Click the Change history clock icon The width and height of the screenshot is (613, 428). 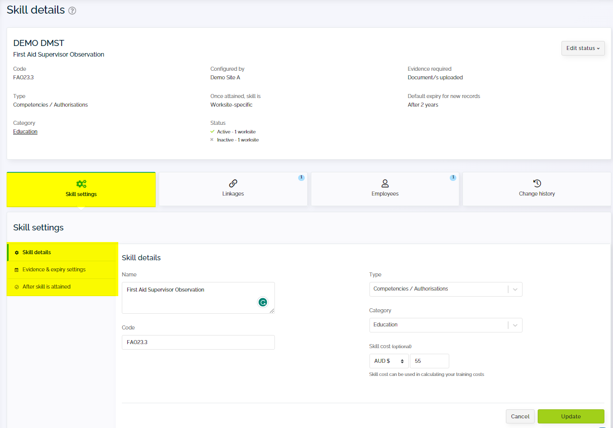coord(536,183)
